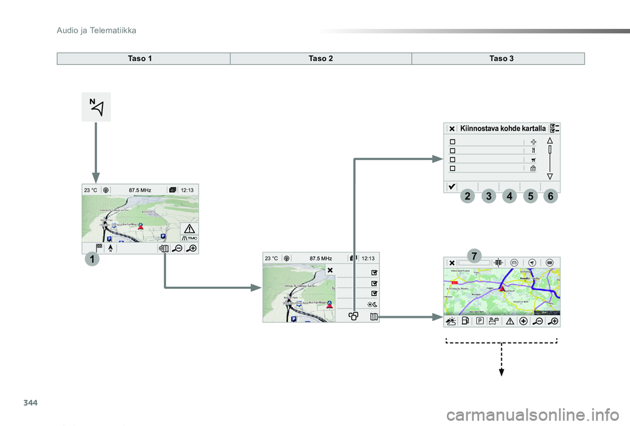Zoom in on the Taso 3 map view
The height and width of the screenshot is (426, 630).
click(x=553, y=321)
